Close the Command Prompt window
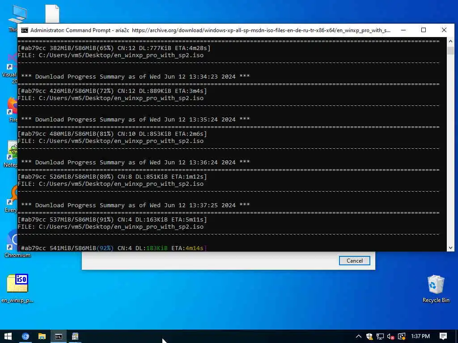This screenshot has width=458, height=343. 444,30
